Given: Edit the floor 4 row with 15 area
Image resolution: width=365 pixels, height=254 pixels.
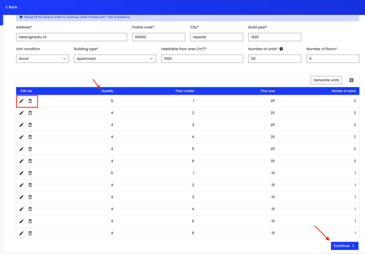Looking at the screenshot, I should [22, 209].
